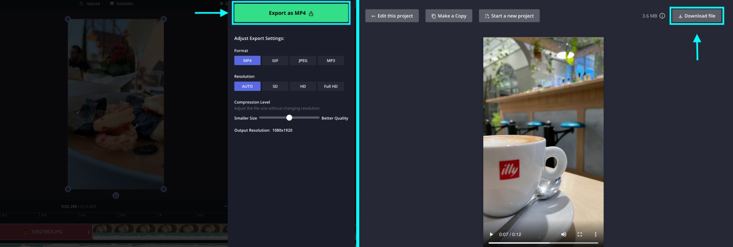This screenshot has width=733, height=247.
Task: Click the Compression Level slider handle
Action: click(x=289, y=118)
